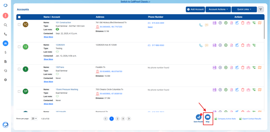270x132 pixels.
Task: Go to page 3 of accounts
Action: click(123, 119)
